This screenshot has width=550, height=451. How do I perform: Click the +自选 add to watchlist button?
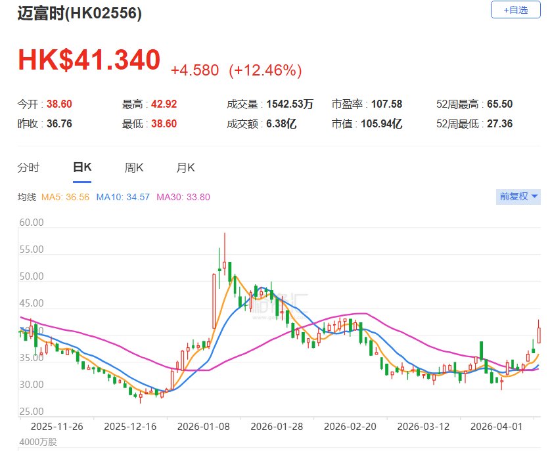[x=515, y=10]
